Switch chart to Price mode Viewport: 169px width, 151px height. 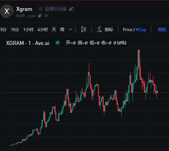coord(127,30)
